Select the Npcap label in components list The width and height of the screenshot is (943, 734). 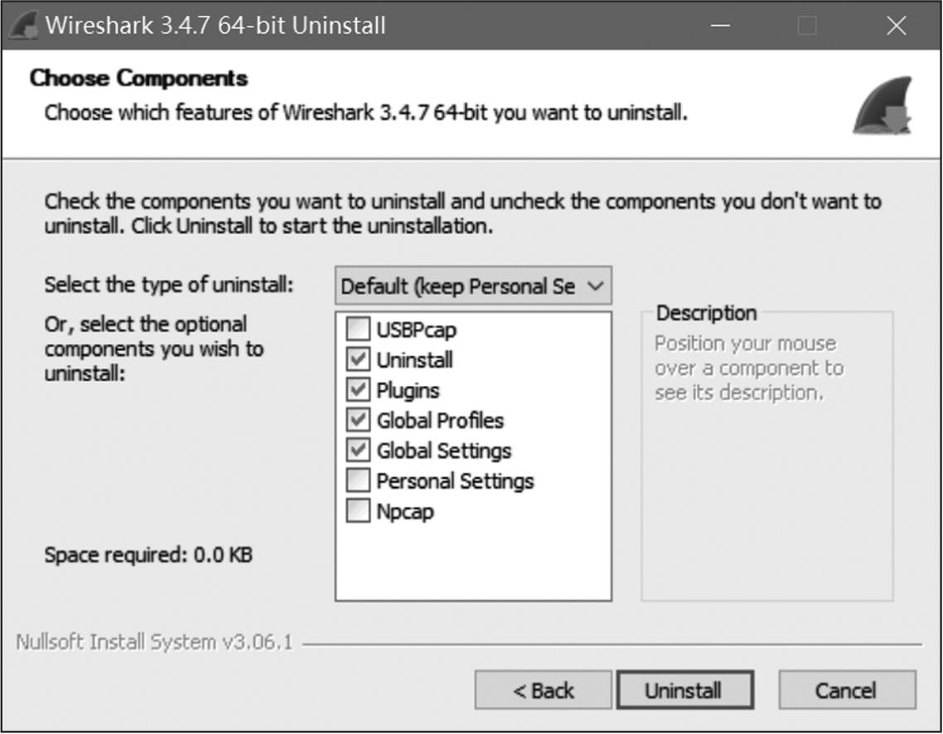404,511
